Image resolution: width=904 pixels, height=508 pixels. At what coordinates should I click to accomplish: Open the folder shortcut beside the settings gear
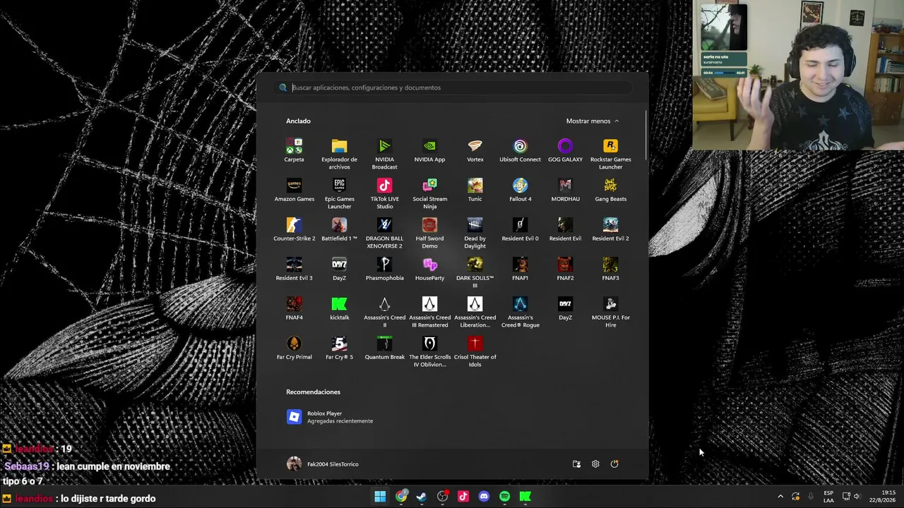pyautogui.click(x=576, y=464)
